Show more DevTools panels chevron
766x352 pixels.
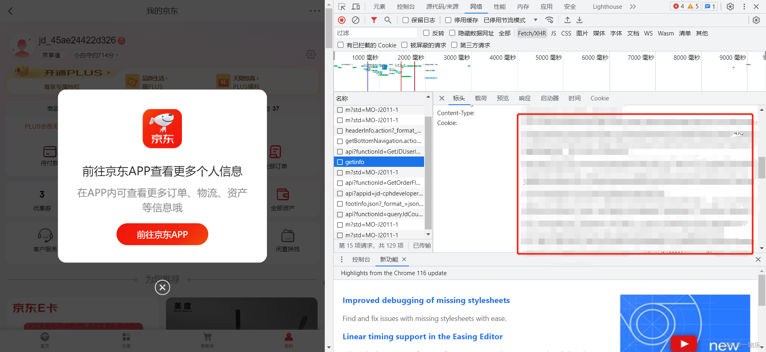click(633, 6)
